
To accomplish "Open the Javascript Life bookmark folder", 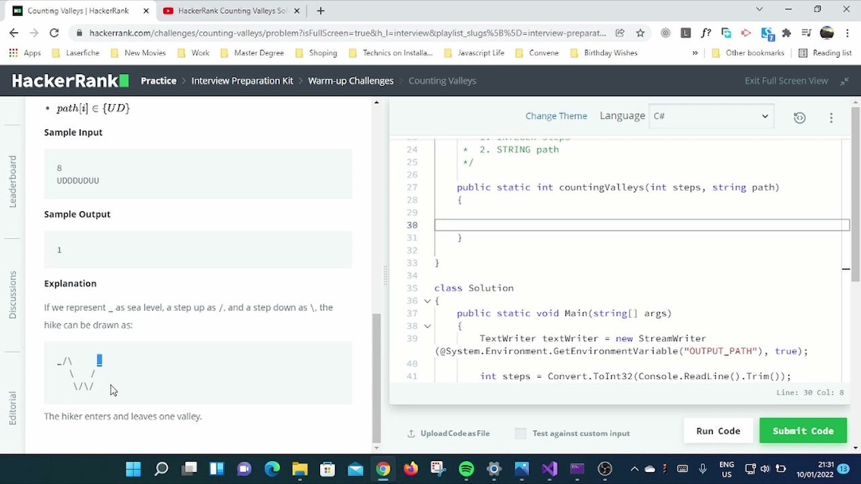I will pyautogui.click(x=474, y=52).
